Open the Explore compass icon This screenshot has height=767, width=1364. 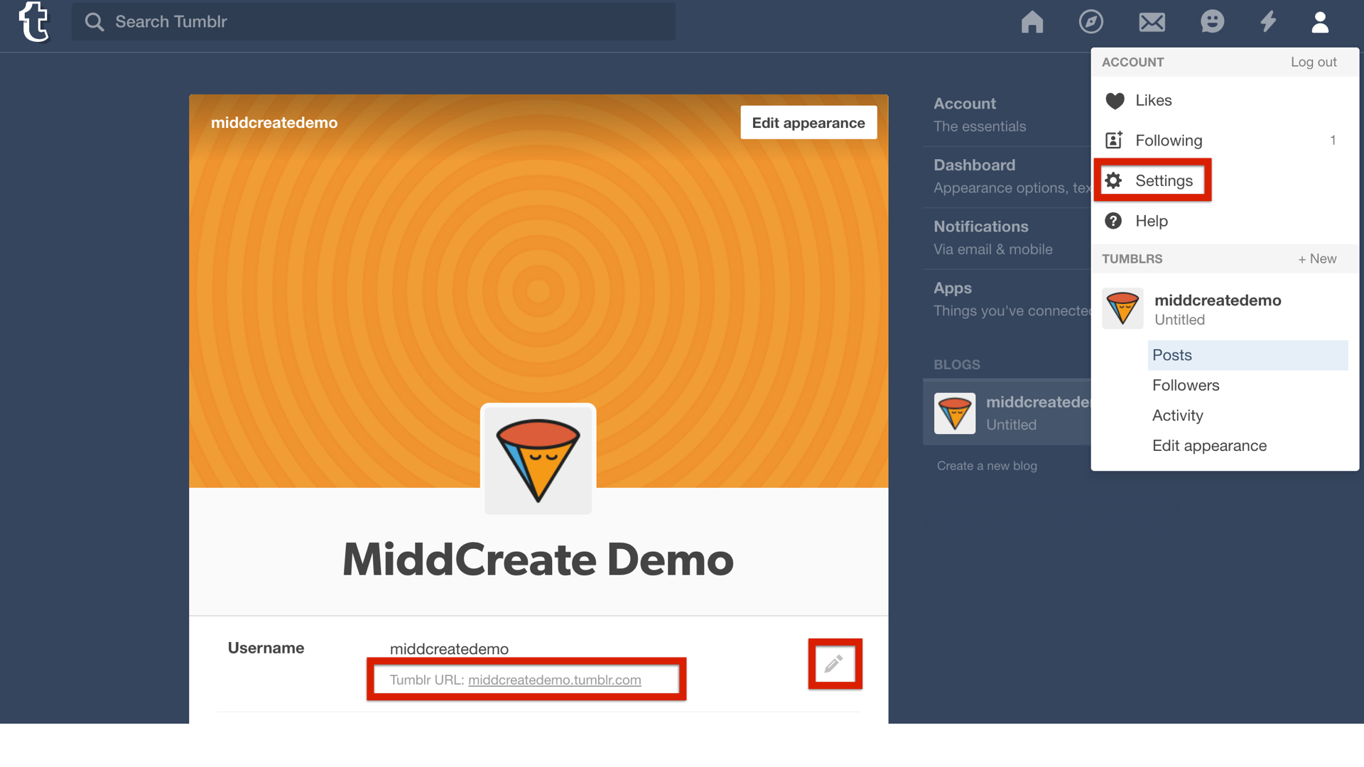(1090, 22)
